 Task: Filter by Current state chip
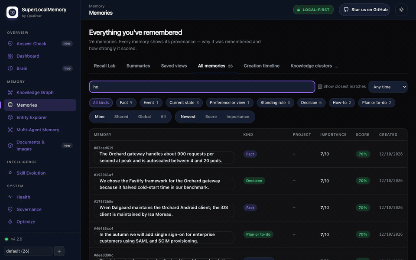(184, 103)
